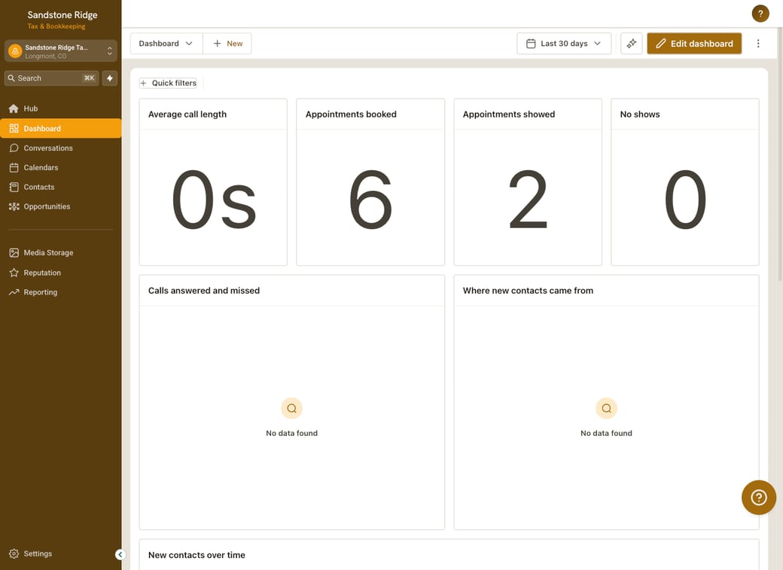Open the Opportunities page
The width and height of the screenshot is (783, 570).
coord(60,206)
